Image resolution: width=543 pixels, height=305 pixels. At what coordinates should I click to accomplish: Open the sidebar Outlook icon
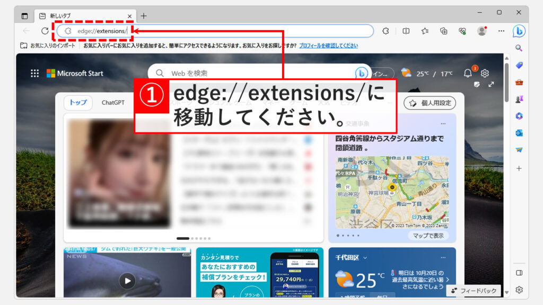519,133
